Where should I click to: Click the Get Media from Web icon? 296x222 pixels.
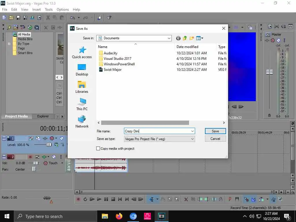point(37,27)
